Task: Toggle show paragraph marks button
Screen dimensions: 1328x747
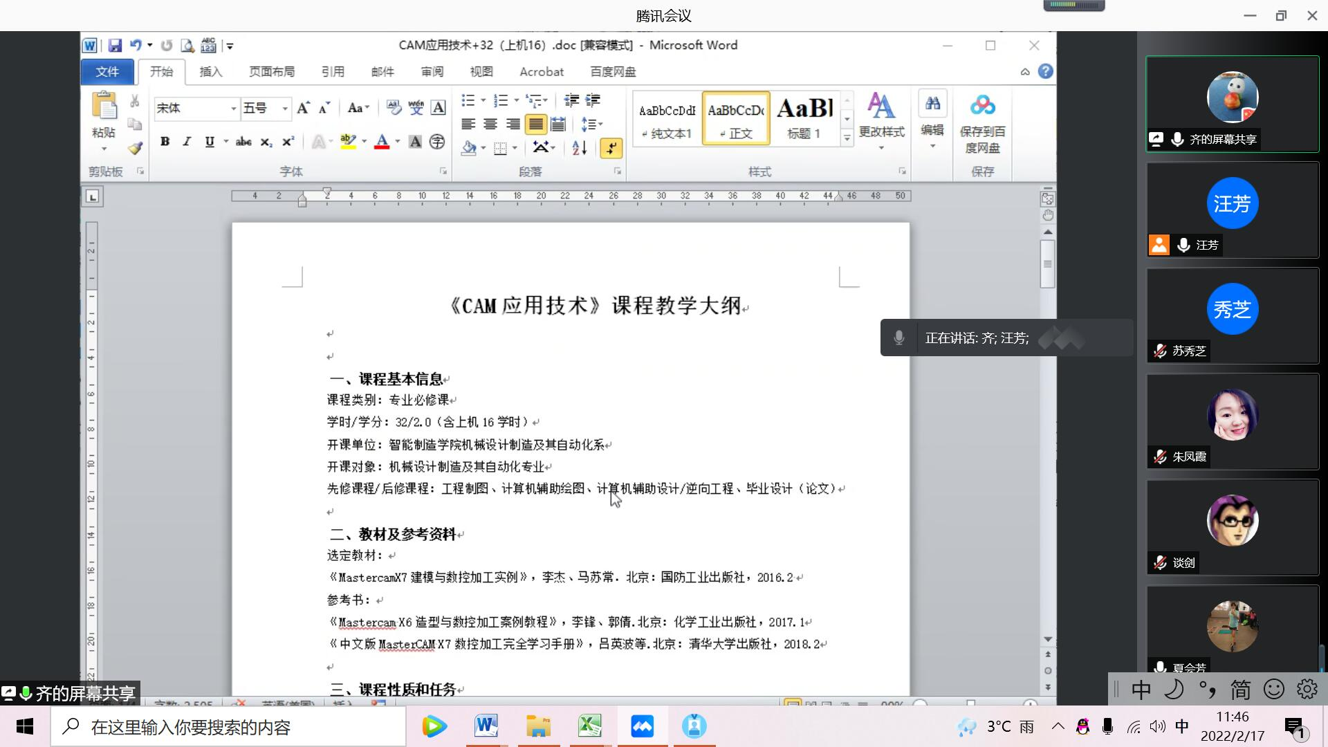Action: (611, 147)
